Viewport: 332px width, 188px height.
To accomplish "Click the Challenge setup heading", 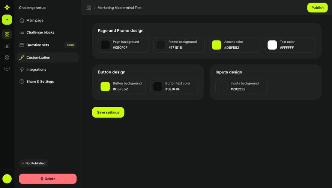I will (x=32, y=7).
